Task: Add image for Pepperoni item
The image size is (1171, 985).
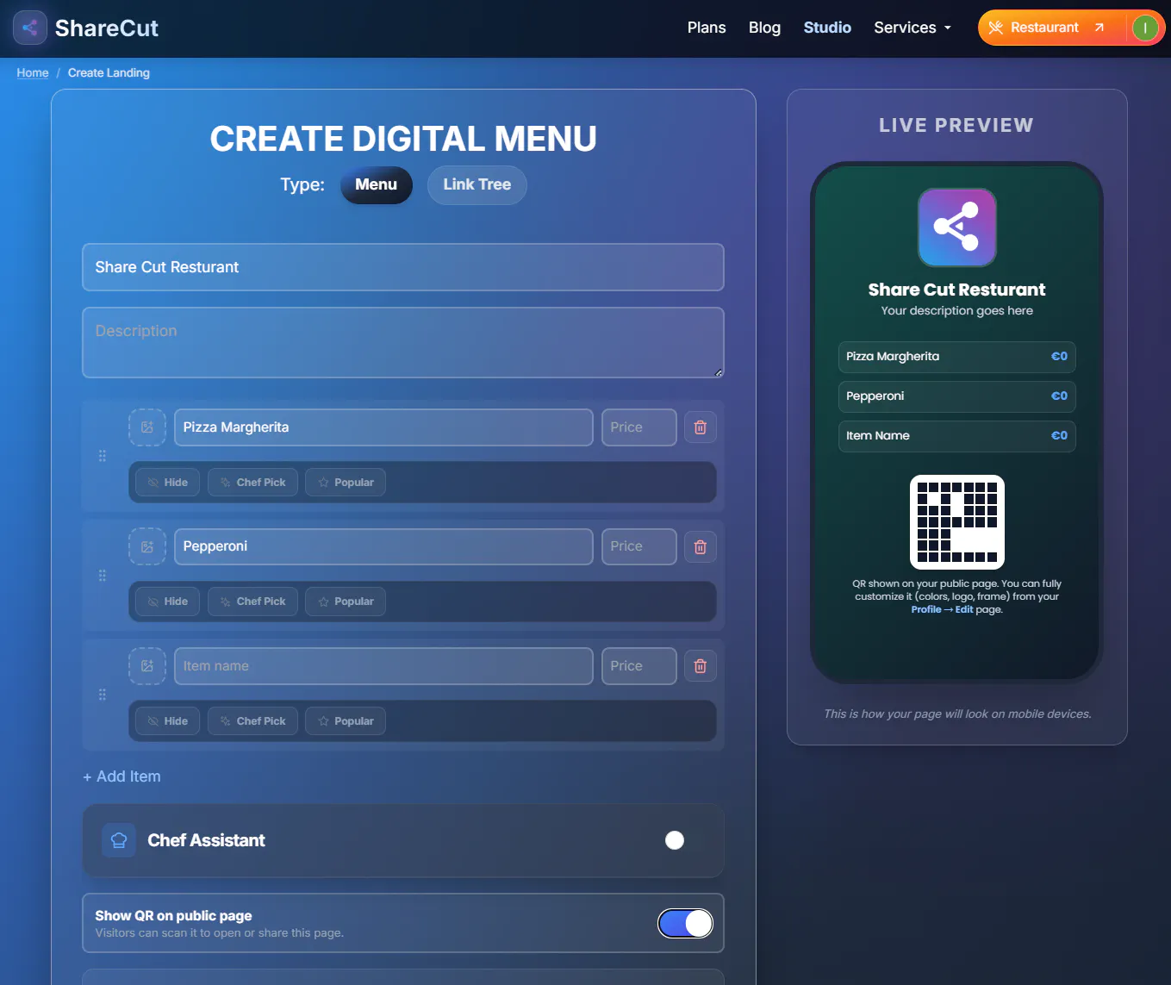Action: coord(147,546)
